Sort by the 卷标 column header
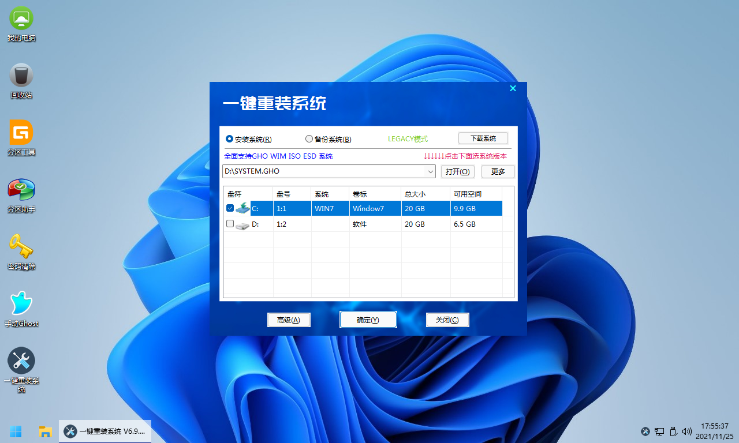The width and height of the screenshot is (739, 443). tap(375, 194)
